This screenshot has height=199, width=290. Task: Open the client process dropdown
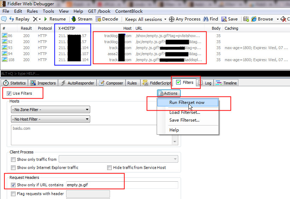tap(118, 159)
